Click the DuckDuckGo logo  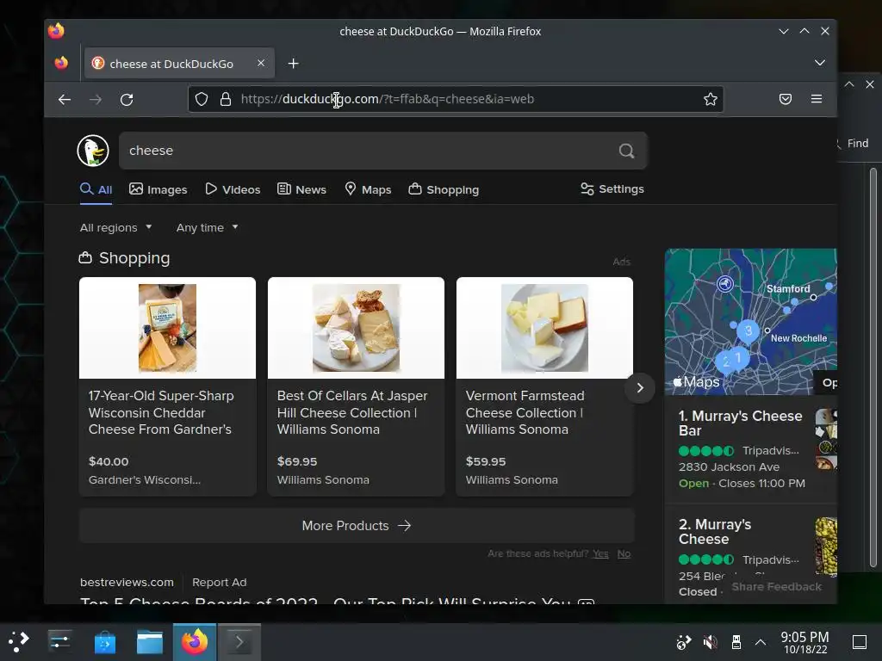pyautogui.click(x=93, y=151)
